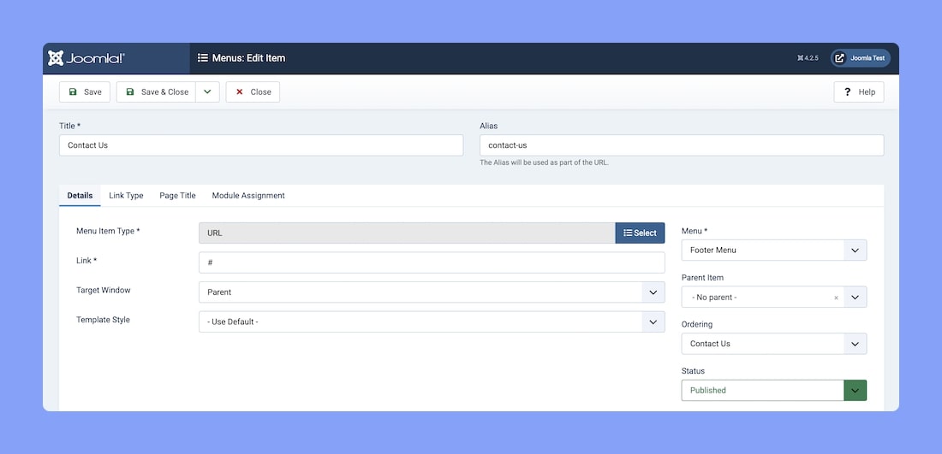Image resolution: width=942 pixels, height=454 pixels.
Task: Click the red X Close button
Action: 253,92
